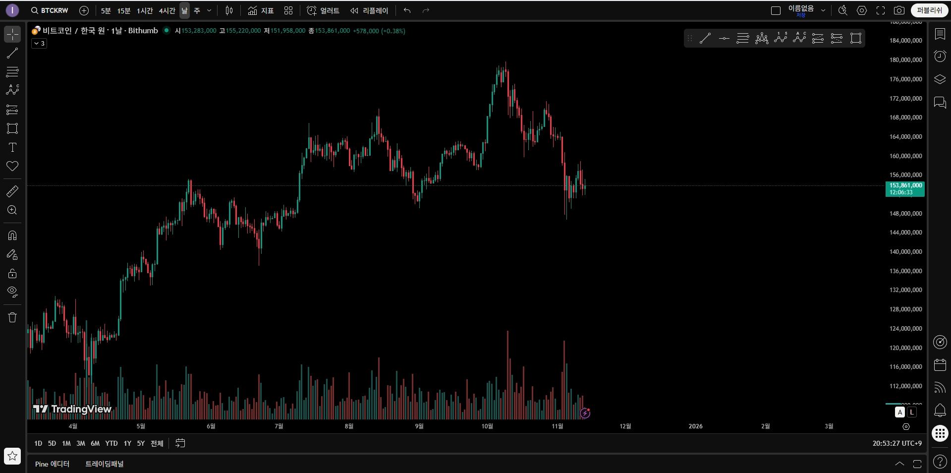951x473 pixels.
Task: Click the trash remove objects icon
Action: tap(12, 317)
